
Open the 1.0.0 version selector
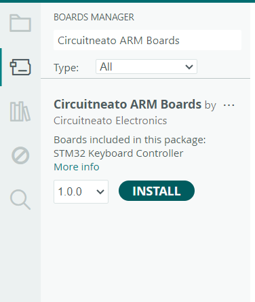pos(81,191)
